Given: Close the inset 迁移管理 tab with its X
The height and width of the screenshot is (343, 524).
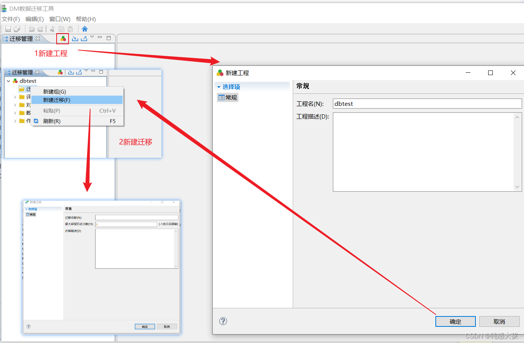Looking at the screenshot, I should (x=37, y=72).
